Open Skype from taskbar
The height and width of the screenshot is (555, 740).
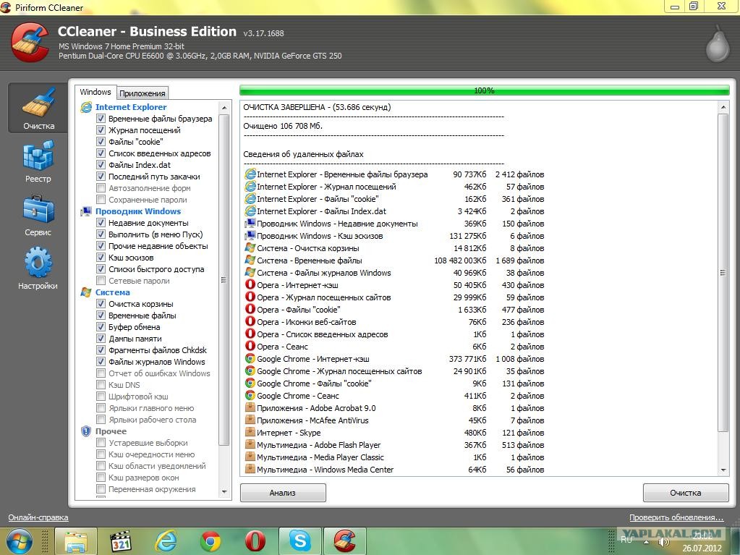coord(299,541)
